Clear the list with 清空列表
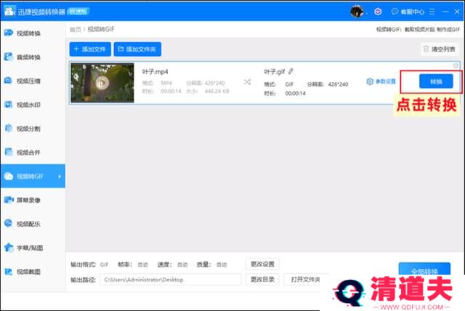The width and height of the screenshot is (465, 311). point(440,49)
